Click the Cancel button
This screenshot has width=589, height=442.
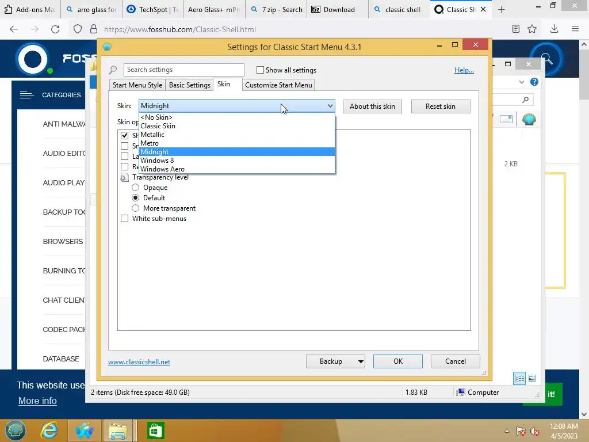click(x=456, y=361)
